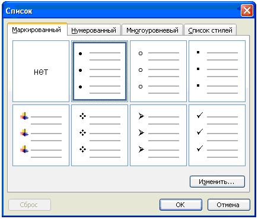This screenshot has width=258, height=219.
Task: Click the first round bullet dot in the selected preview
Action: (x=80, y=53)
